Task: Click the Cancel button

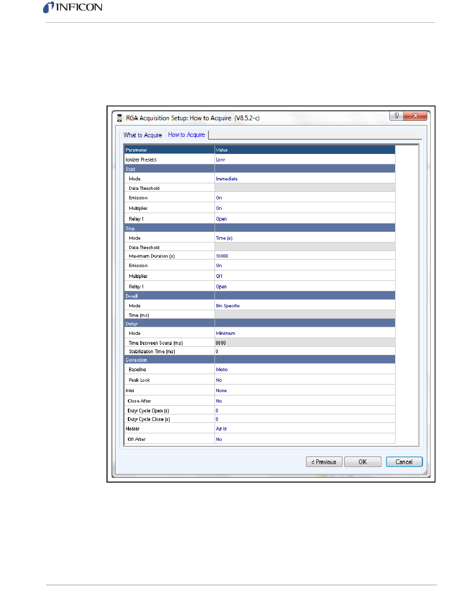Action: point(404,462)
